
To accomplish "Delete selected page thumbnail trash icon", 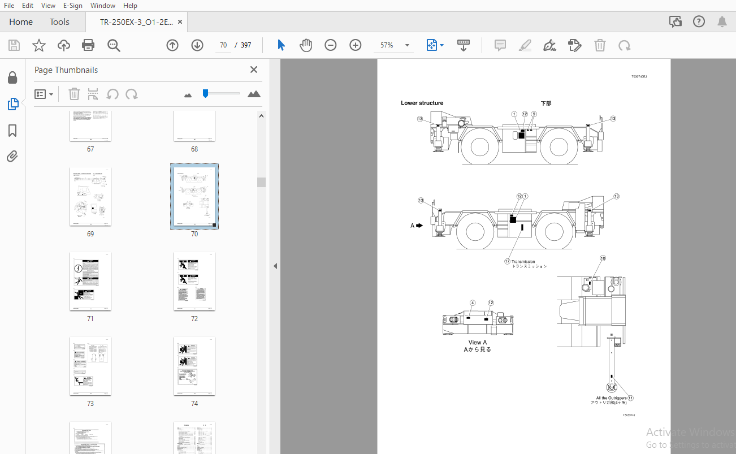I will (x=74, y=94).
